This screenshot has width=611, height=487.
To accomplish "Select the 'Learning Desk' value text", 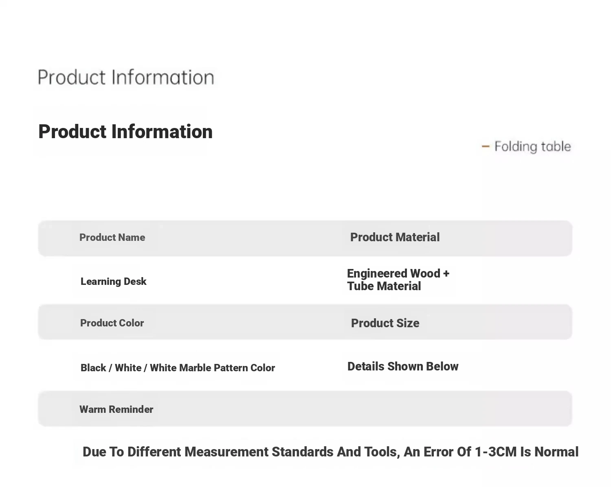I will [x=113, y=282].
